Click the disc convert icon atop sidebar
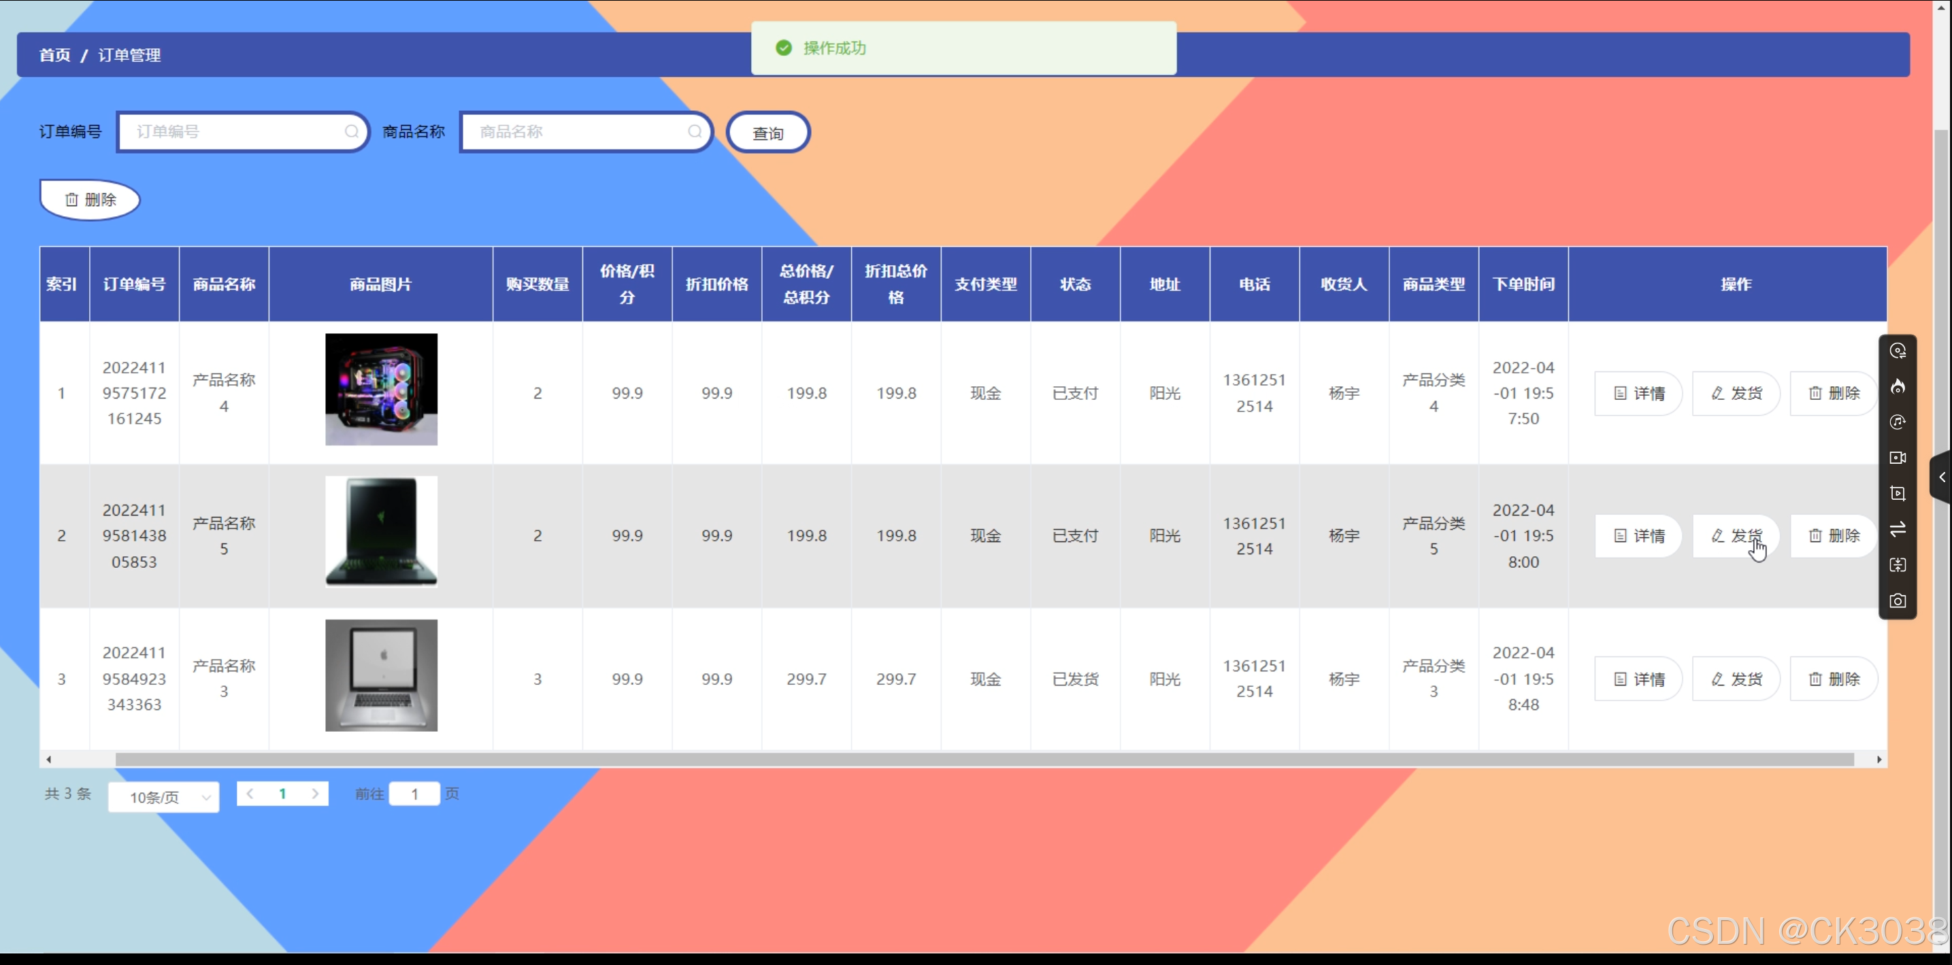This screenshot has height=965, width=1952. (1898, 352)
